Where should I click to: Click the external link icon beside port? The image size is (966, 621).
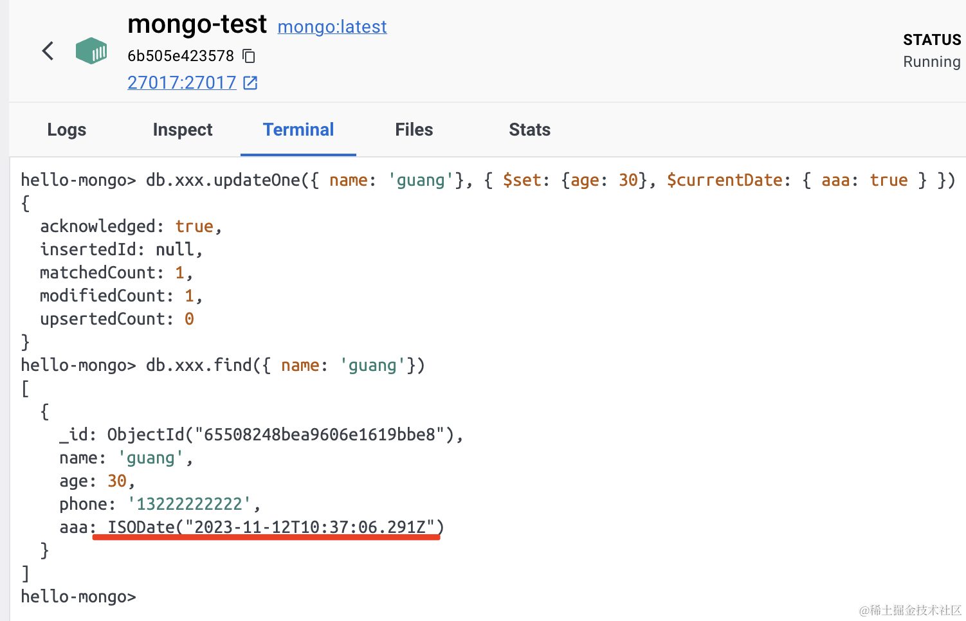[x=250, y=83]
